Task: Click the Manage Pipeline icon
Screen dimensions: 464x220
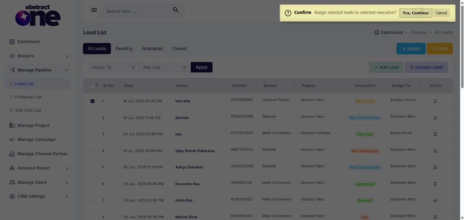Action: [x=12, y=70]
